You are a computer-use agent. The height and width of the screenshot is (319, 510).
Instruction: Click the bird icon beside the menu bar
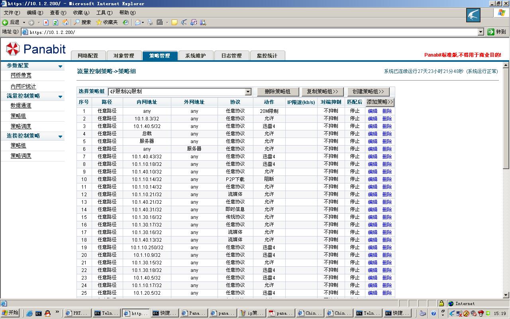click(x=473, y=16)
